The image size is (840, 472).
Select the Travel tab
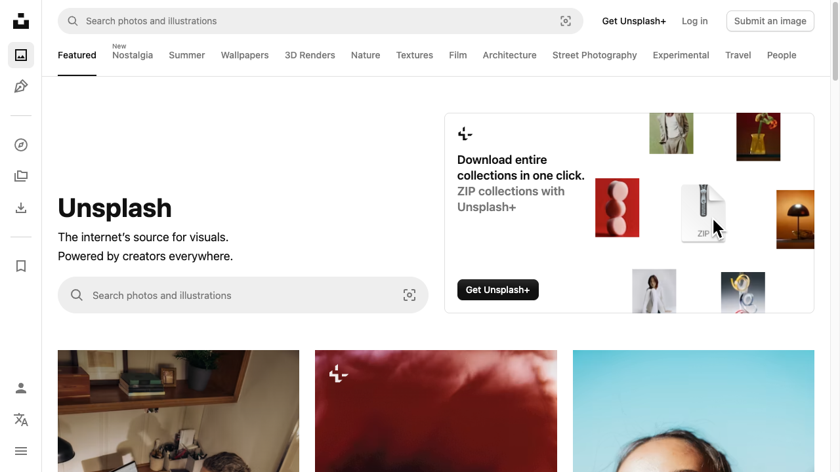738,55
